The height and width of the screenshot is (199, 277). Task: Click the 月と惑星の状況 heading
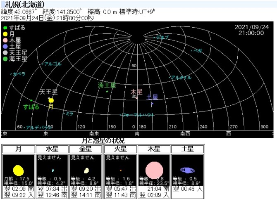103,141
